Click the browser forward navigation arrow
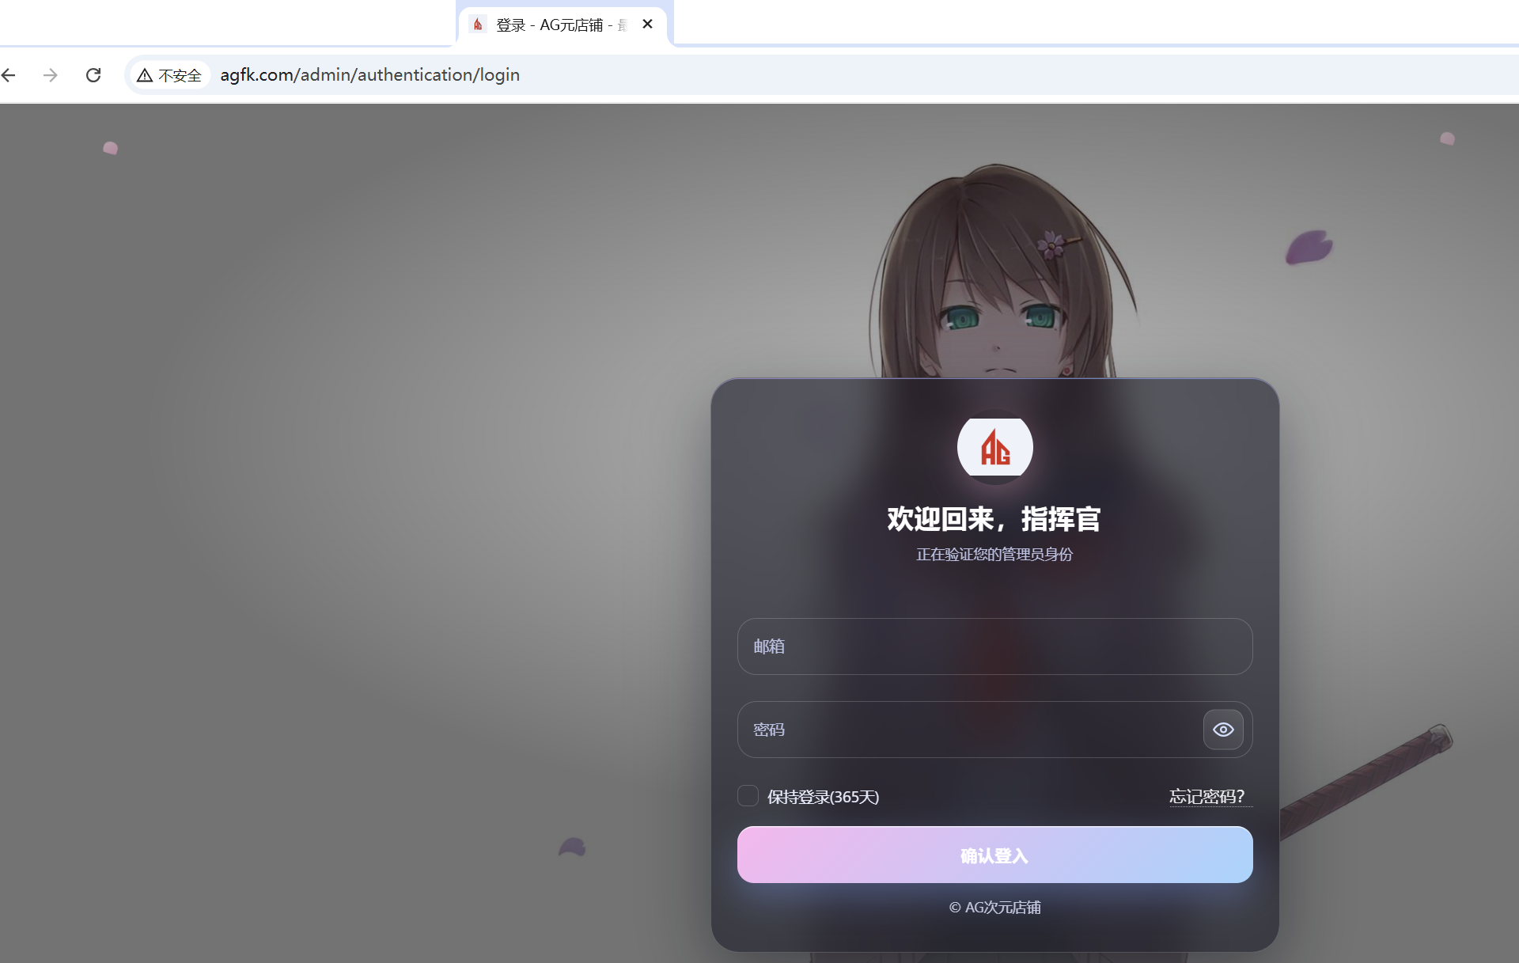This screenshot has width=1519, height=963. [51, 74]
